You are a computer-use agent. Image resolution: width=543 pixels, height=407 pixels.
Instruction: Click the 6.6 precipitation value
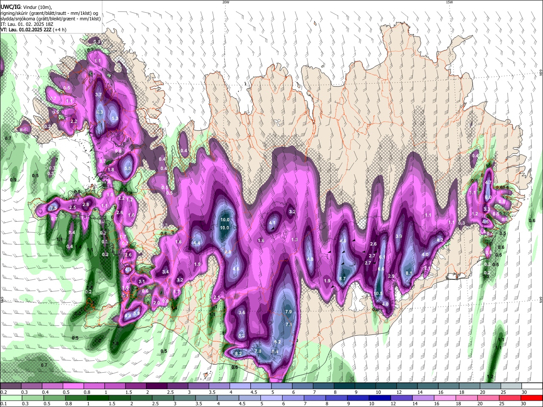381,269
